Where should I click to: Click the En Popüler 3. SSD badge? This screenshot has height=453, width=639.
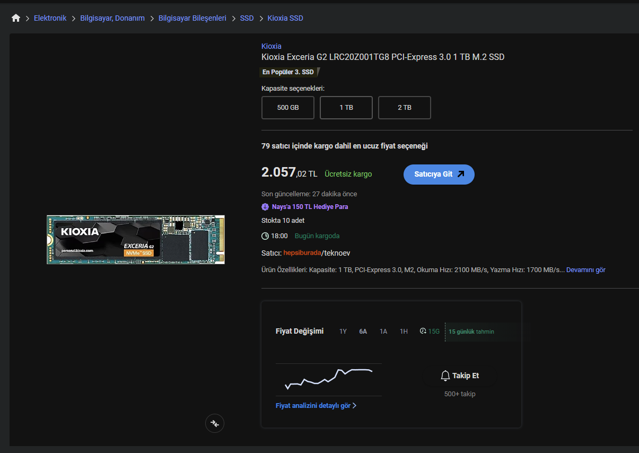(290, 72)
